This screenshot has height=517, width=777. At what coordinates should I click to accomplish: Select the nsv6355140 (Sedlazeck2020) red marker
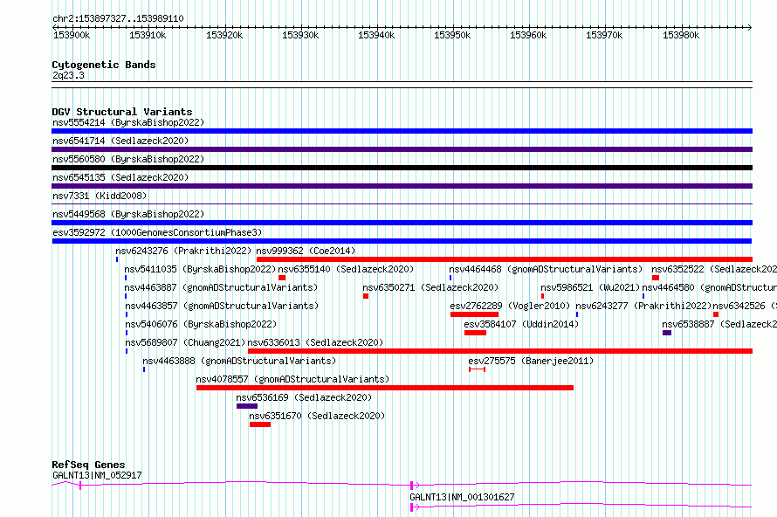(282, 278)
